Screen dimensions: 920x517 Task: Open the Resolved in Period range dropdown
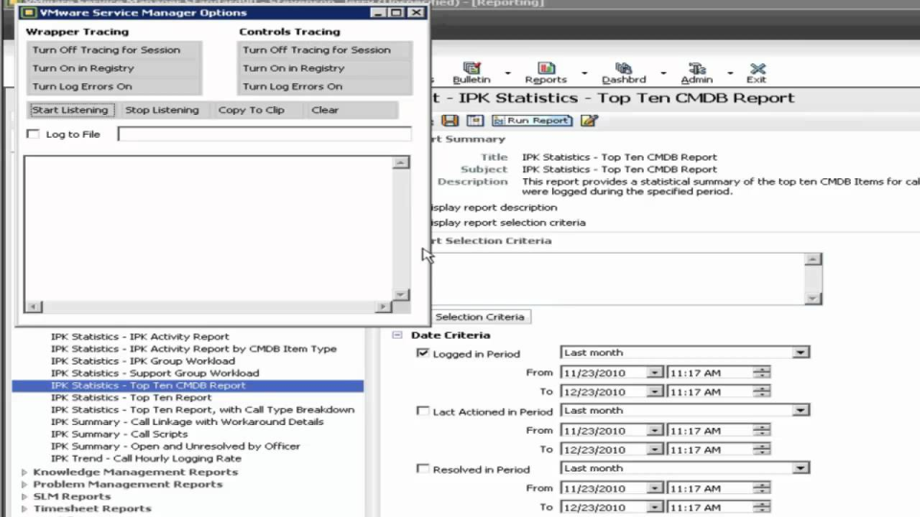800,468
